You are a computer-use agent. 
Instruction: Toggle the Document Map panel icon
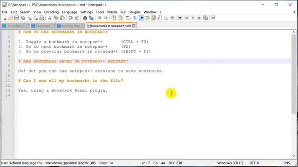pyautogui.click(x=153, y=18)
